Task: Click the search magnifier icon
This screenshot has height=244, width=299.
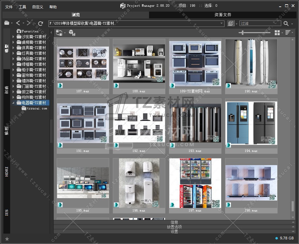Action: pyautogui.click(x=286, y=24)
